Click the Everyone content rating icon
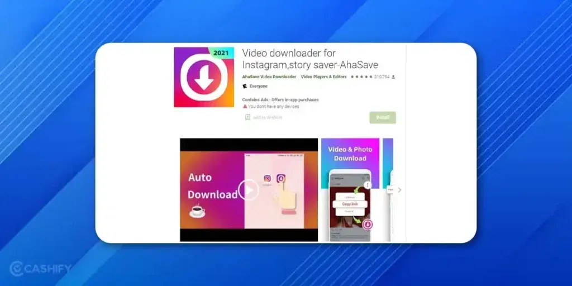 click(245, 87)
